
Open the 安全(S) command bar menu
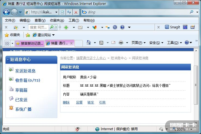[156, 43]
